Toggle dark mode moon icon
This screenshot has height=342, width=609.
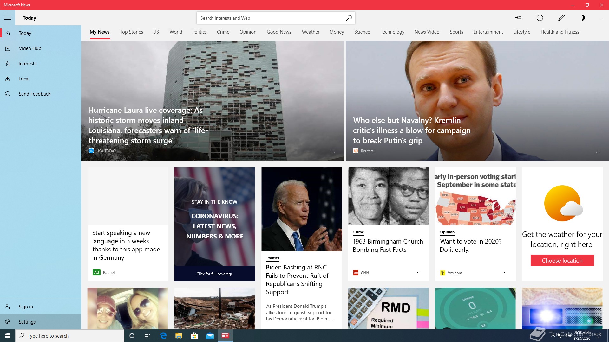pyautogui.click(x=583, y=18)
